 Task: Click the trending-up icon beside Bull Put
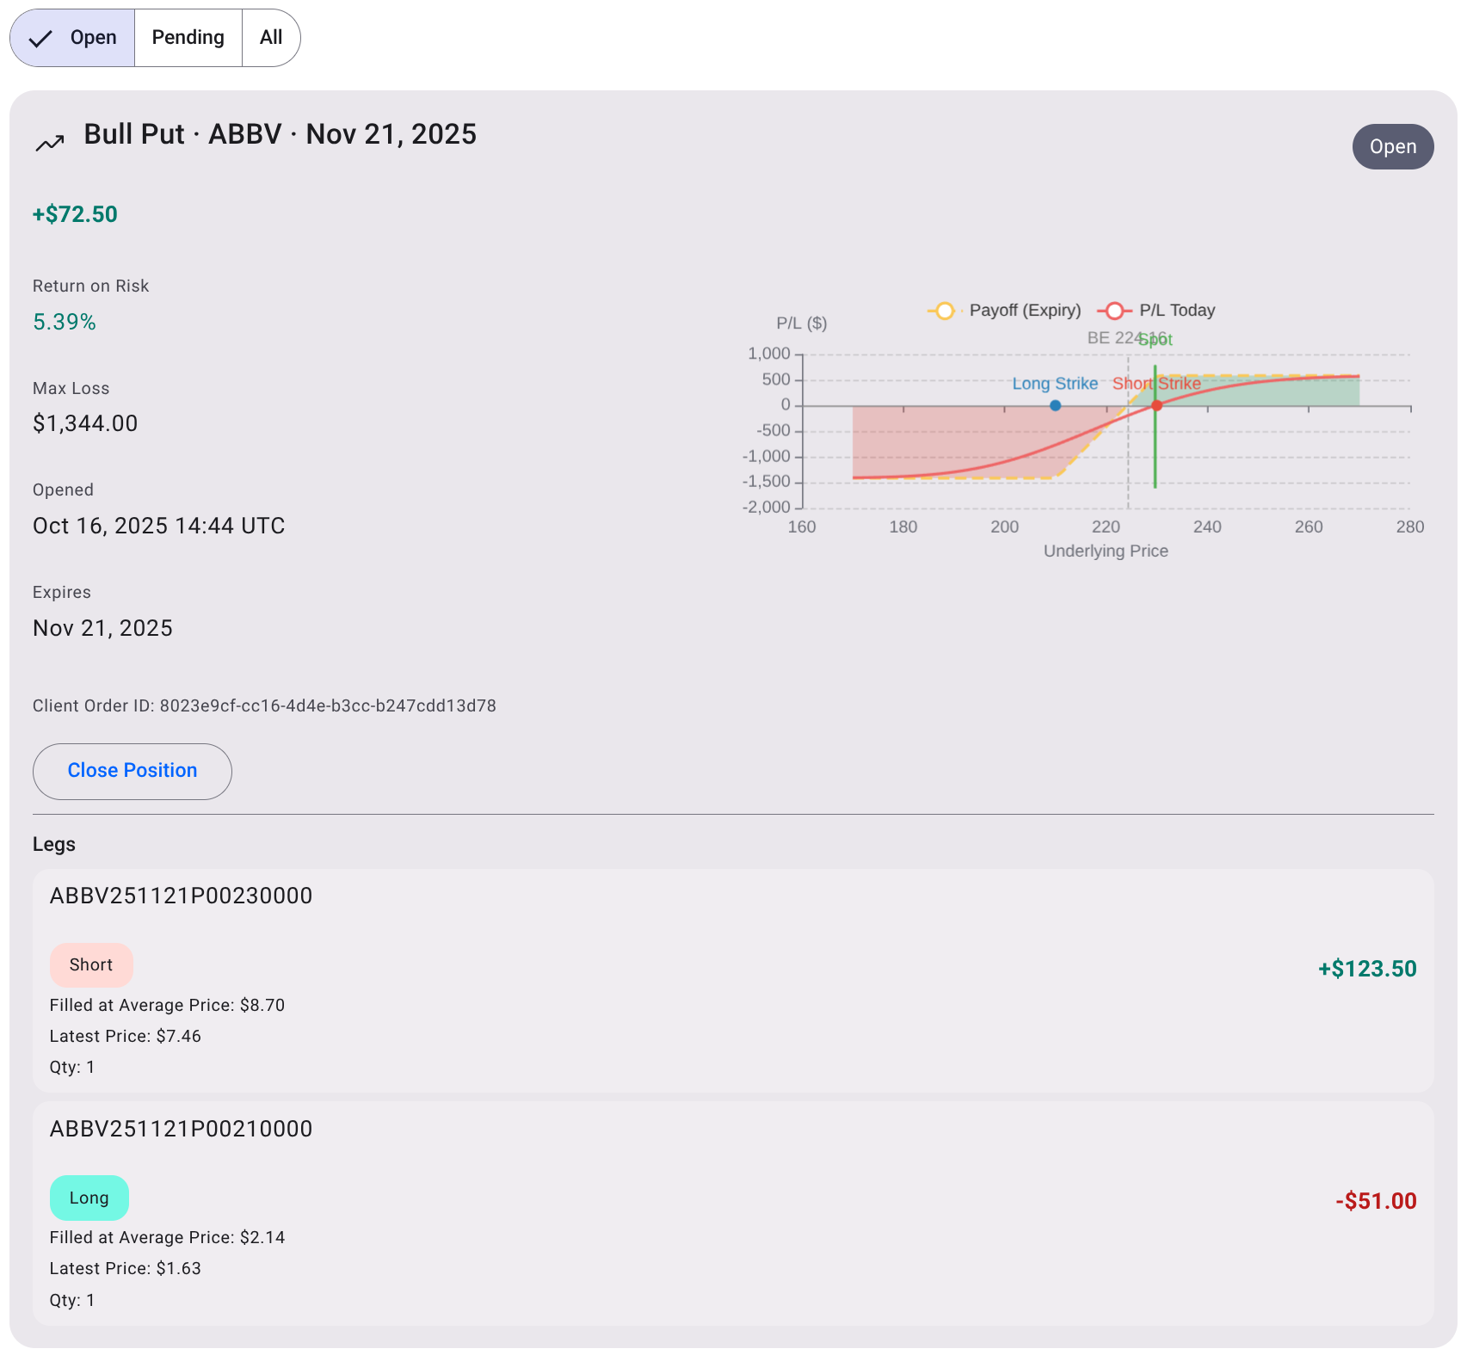tap(50, 143)
